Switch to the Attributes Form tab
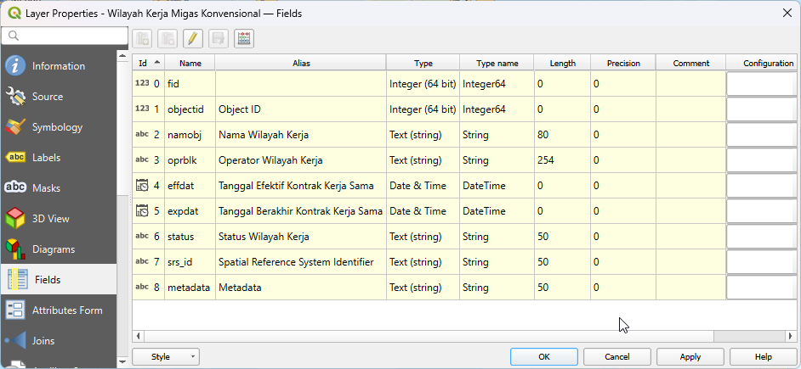The image size is (801, 369). coord(66,310)
